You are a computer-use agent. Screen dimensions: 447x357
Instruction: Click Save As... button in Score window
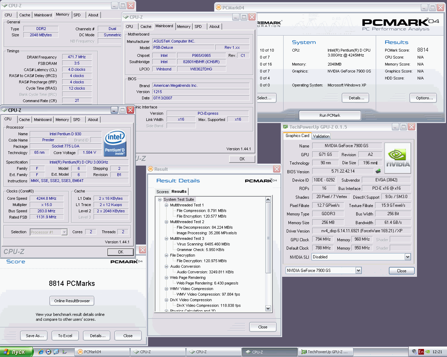[35, 336]
